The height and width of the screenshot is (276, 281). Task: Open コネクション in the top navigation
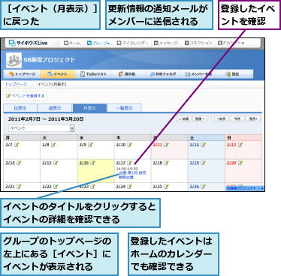(198, 43)
